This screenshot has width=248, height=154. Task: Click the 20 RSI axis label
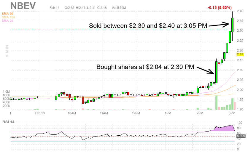tap(239, 144)
